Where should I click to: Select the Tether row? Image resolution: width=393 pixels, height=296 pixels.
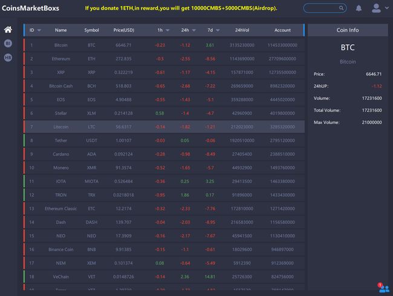[164, 140]
